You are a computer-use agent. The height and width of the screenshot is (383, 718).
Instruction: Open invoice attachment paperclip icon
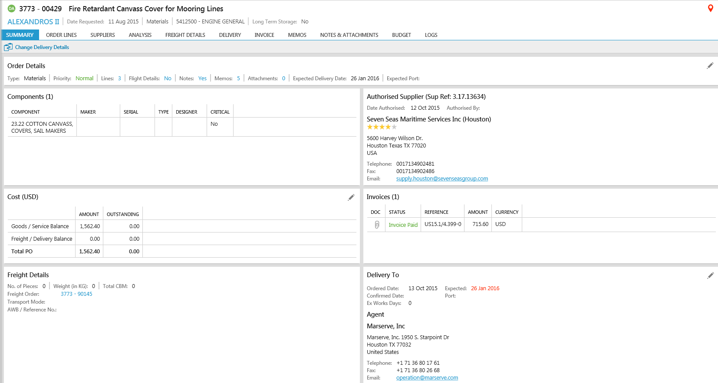click(376, 225)
